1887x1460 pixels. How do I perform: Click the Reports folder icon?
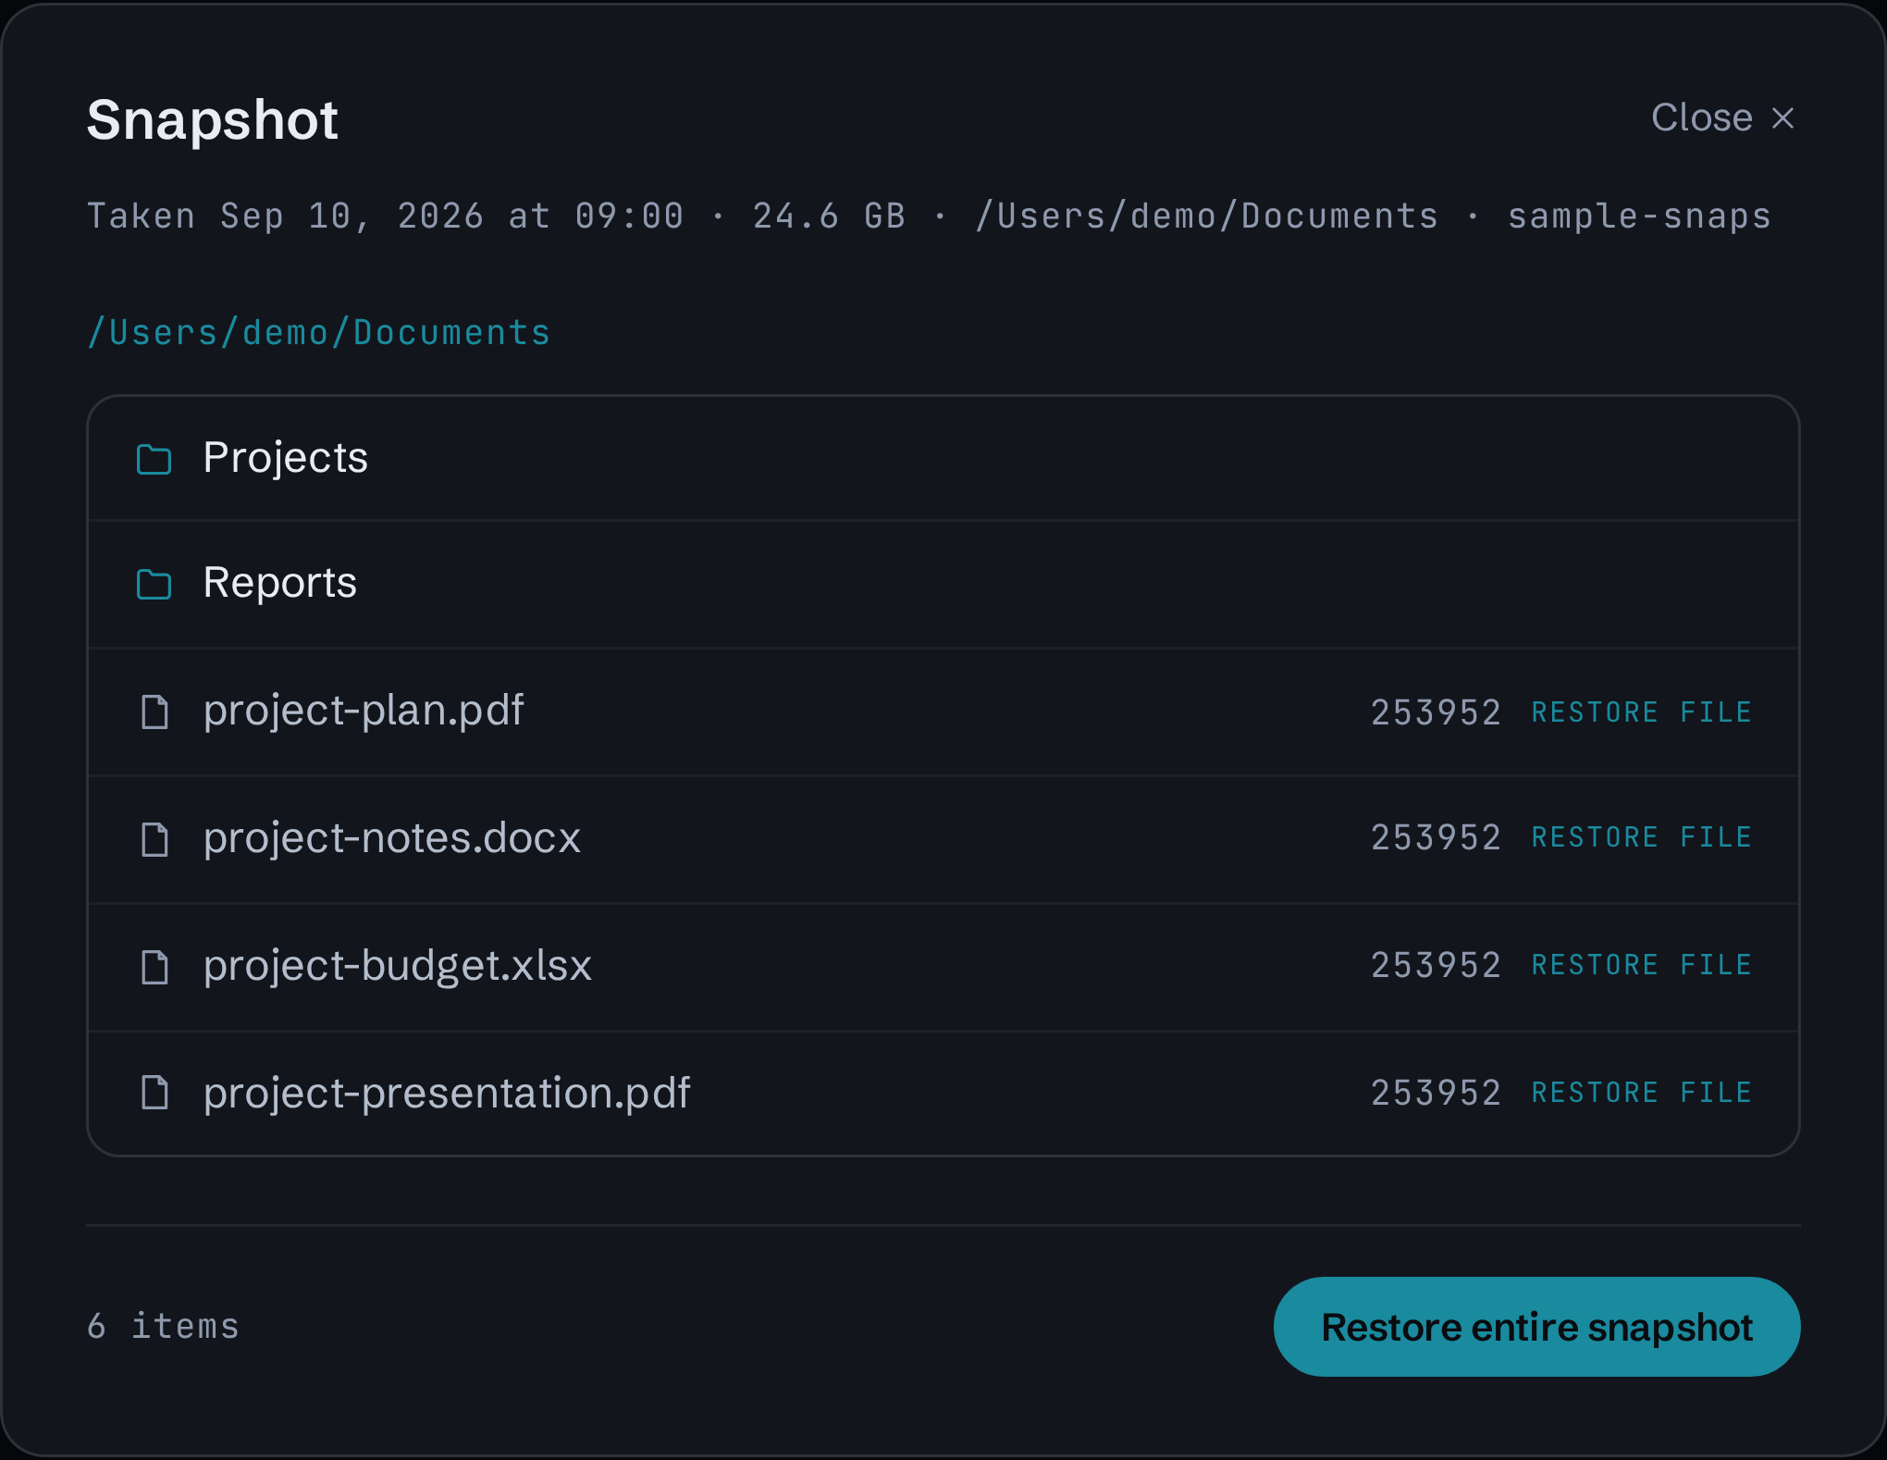point(154,584)
